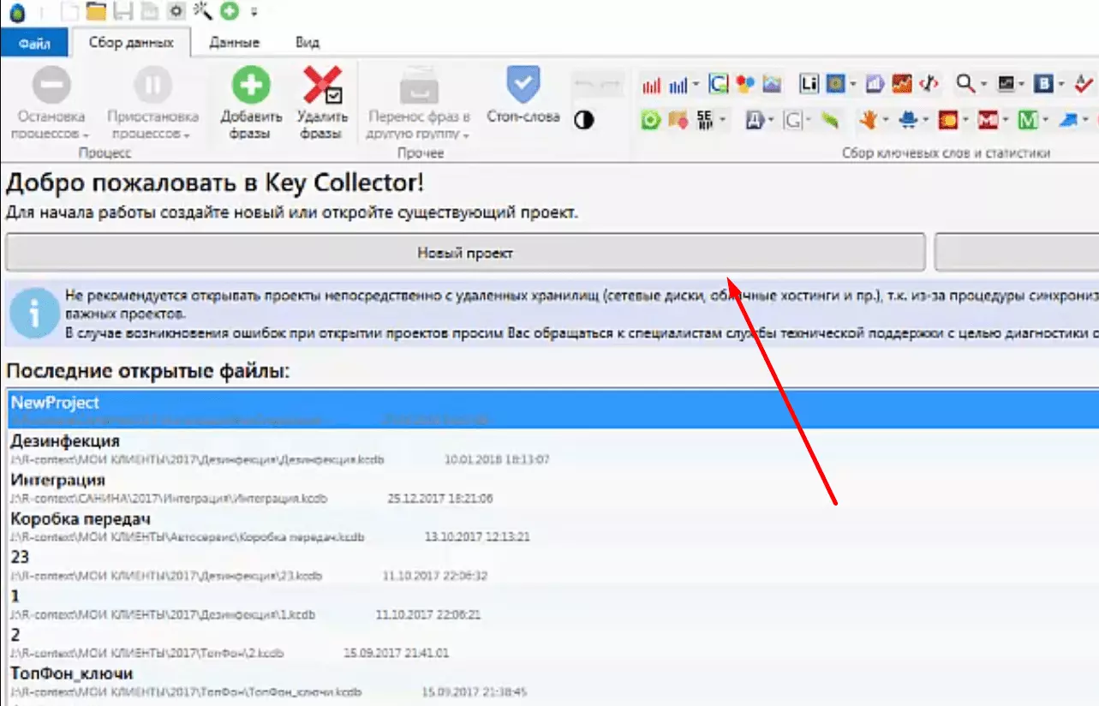Click the blue letter Д icon

pyautogui.click(x=756, y=121)
